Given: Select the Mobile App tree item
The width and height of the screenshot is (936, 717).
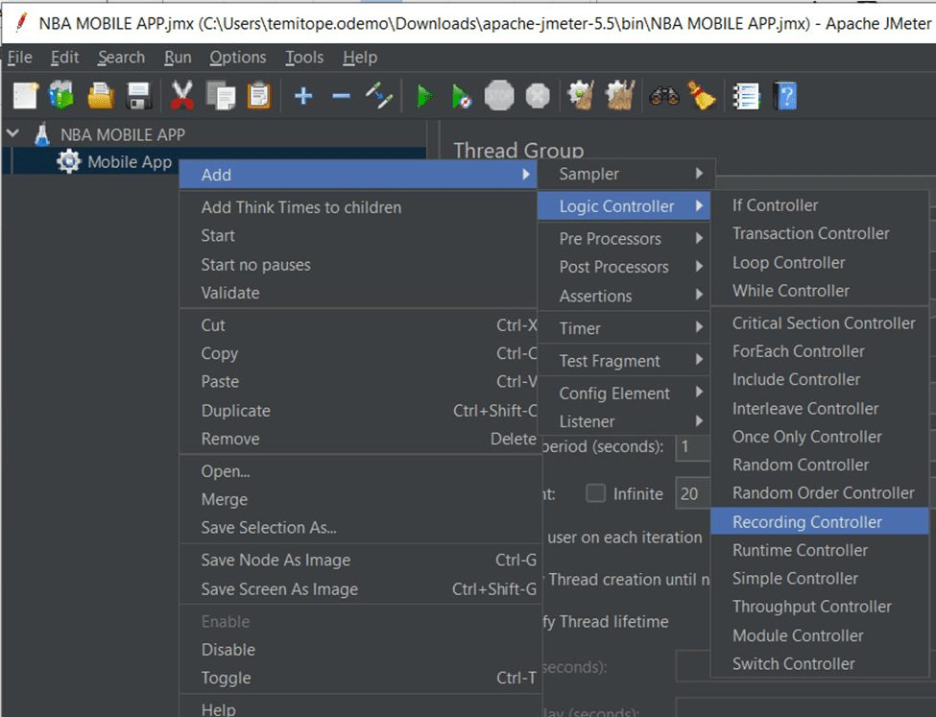Looking at the screenshot, I should pos(130,162).
